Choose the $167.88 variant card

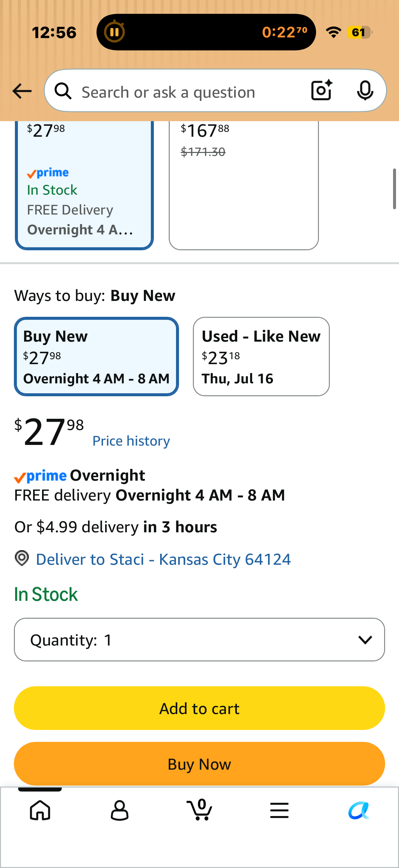coord(244,185)
